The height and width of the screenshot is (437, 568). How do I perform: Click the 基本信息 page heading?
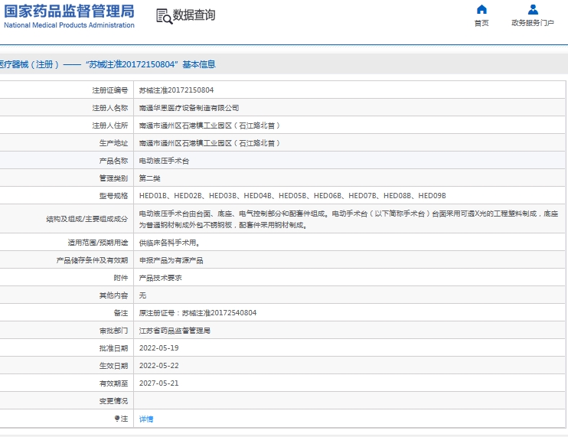coord(199,64)
